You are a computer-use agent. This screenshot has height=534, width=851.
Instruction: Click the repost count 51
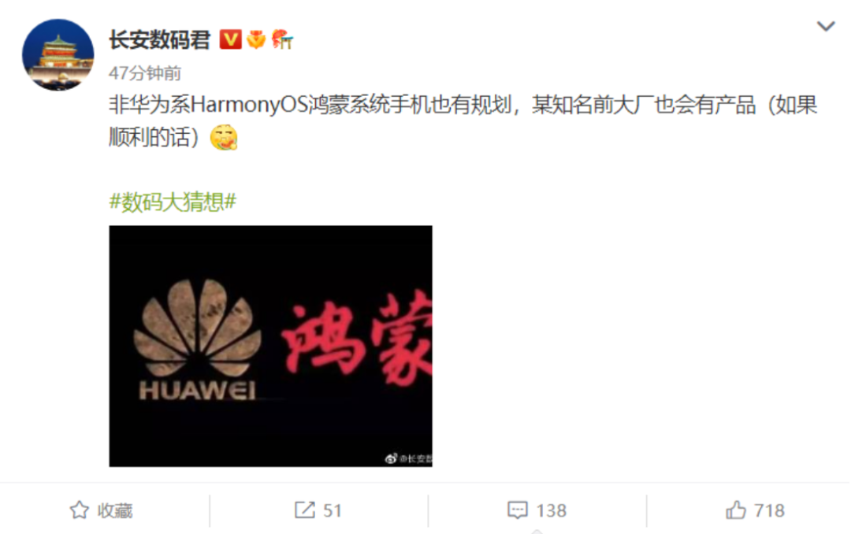333,510
